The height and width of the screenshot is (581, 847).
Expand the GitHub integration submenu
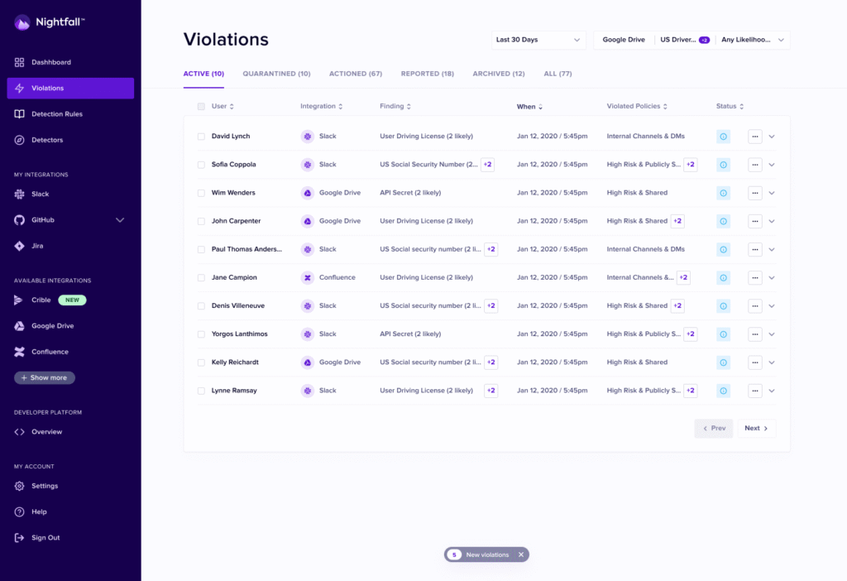[x=120, y=220]
